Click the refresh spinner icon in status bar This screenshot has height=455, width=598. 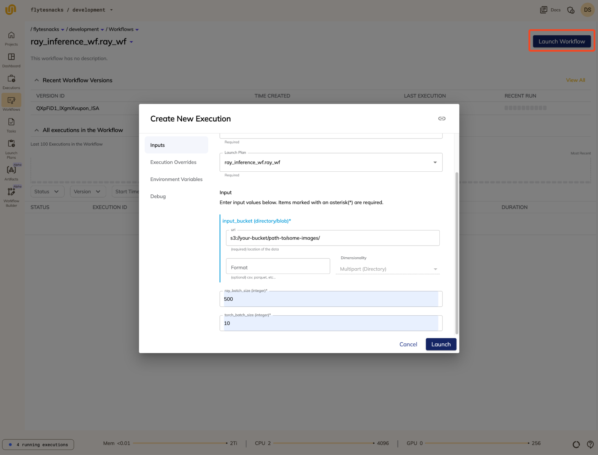576,444
